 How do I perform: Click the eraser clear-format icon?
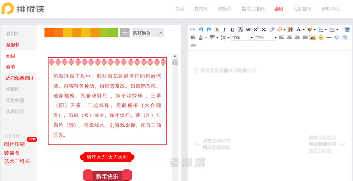(x=272, y=29)
